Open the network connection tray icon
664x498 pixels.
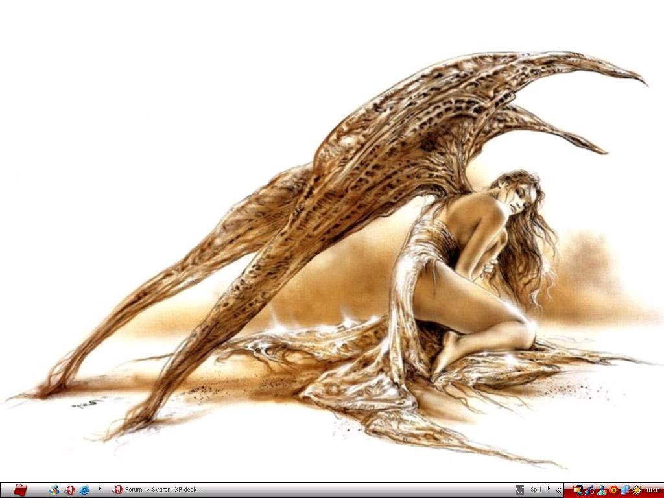pyautogui.click(x=625, y=490)
